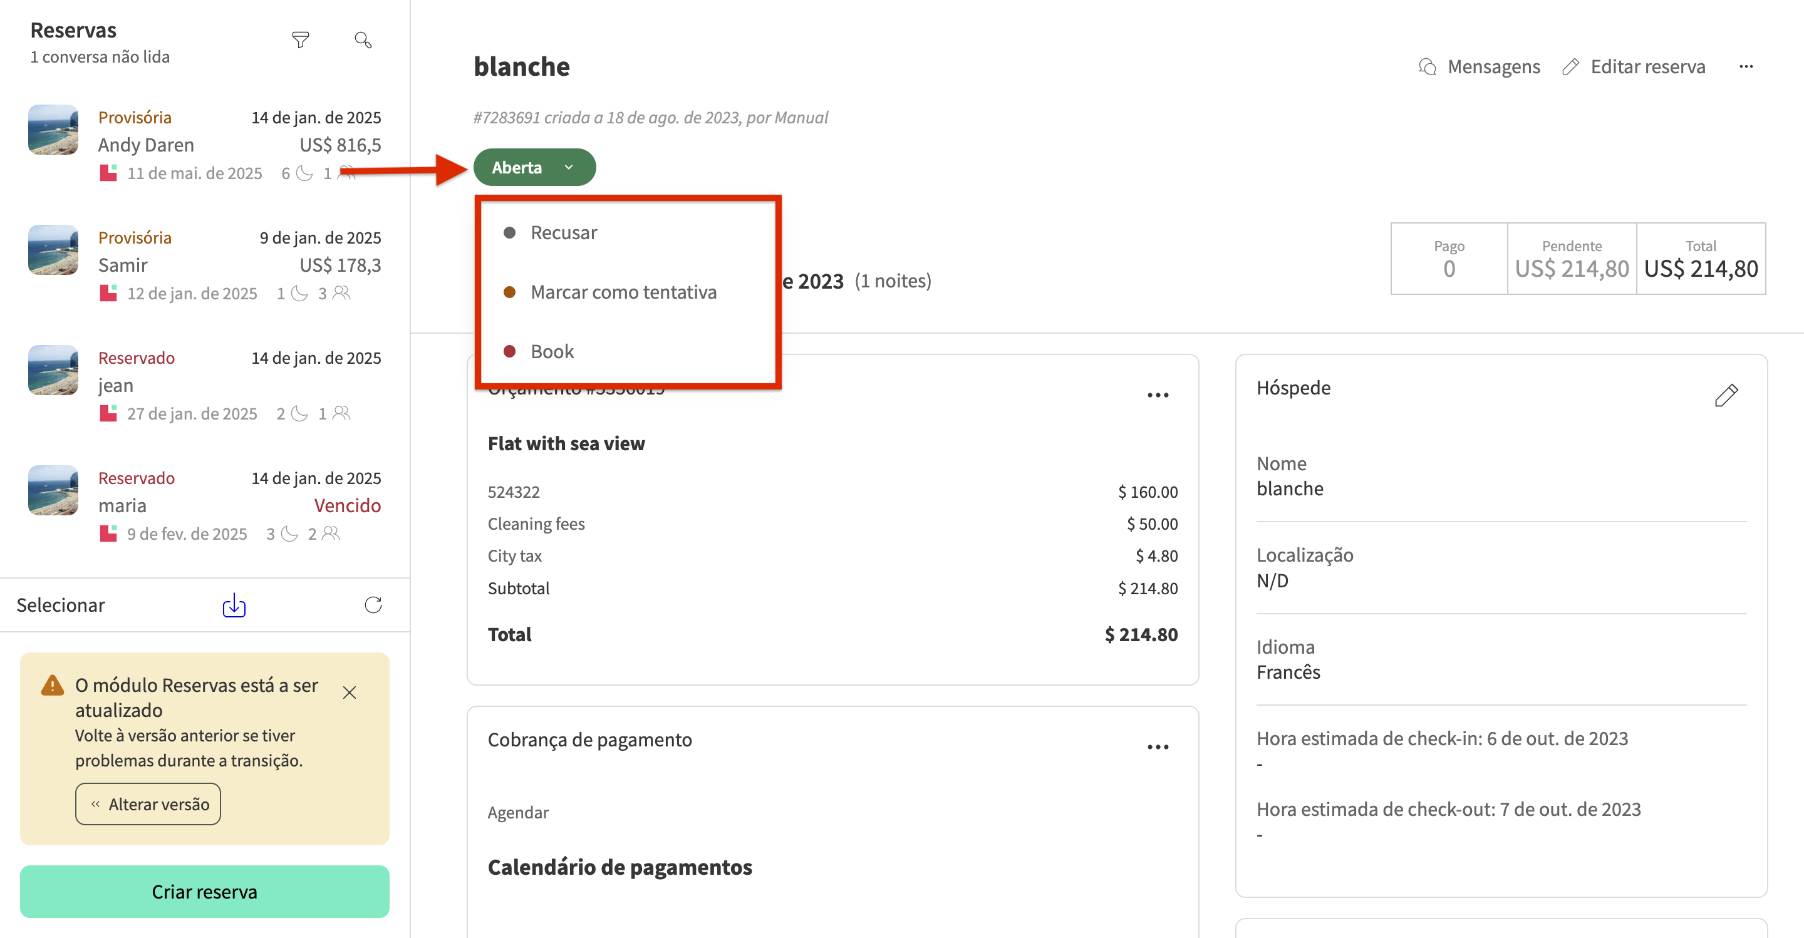Refresh the reservations list with the reload icon
The image size is (1804, 938).
coord(373,606)
